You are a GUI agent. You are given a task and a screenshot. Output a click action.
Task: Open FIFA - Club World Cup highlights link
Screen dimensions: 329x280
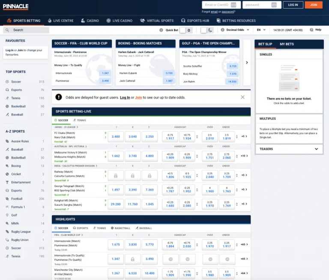(69, 235)
